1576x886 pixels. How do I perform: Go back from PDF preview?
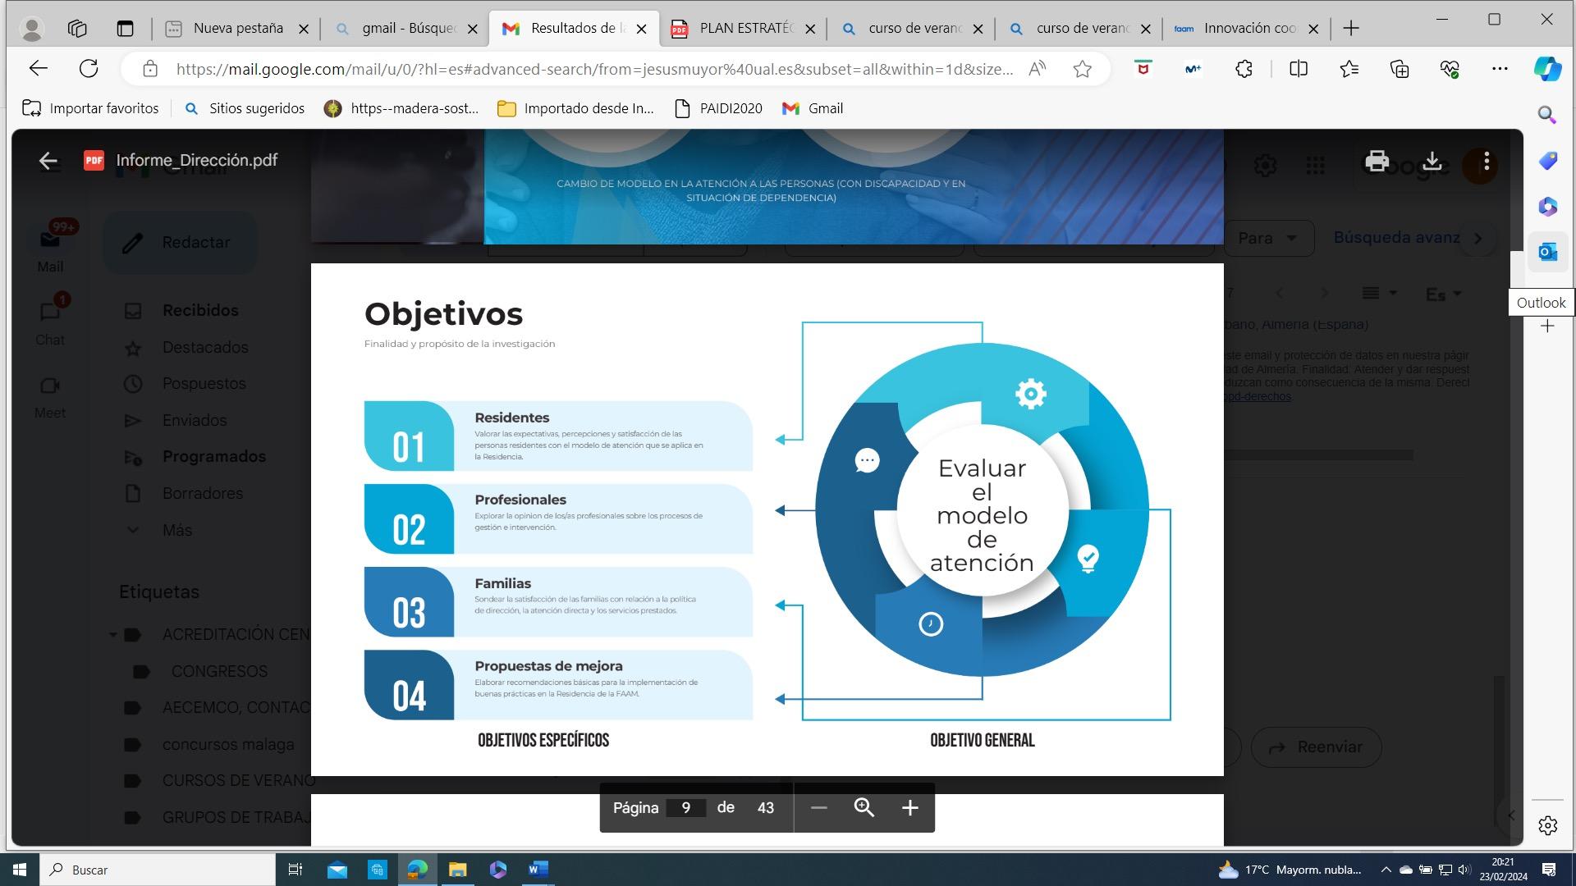pos(48,161)
